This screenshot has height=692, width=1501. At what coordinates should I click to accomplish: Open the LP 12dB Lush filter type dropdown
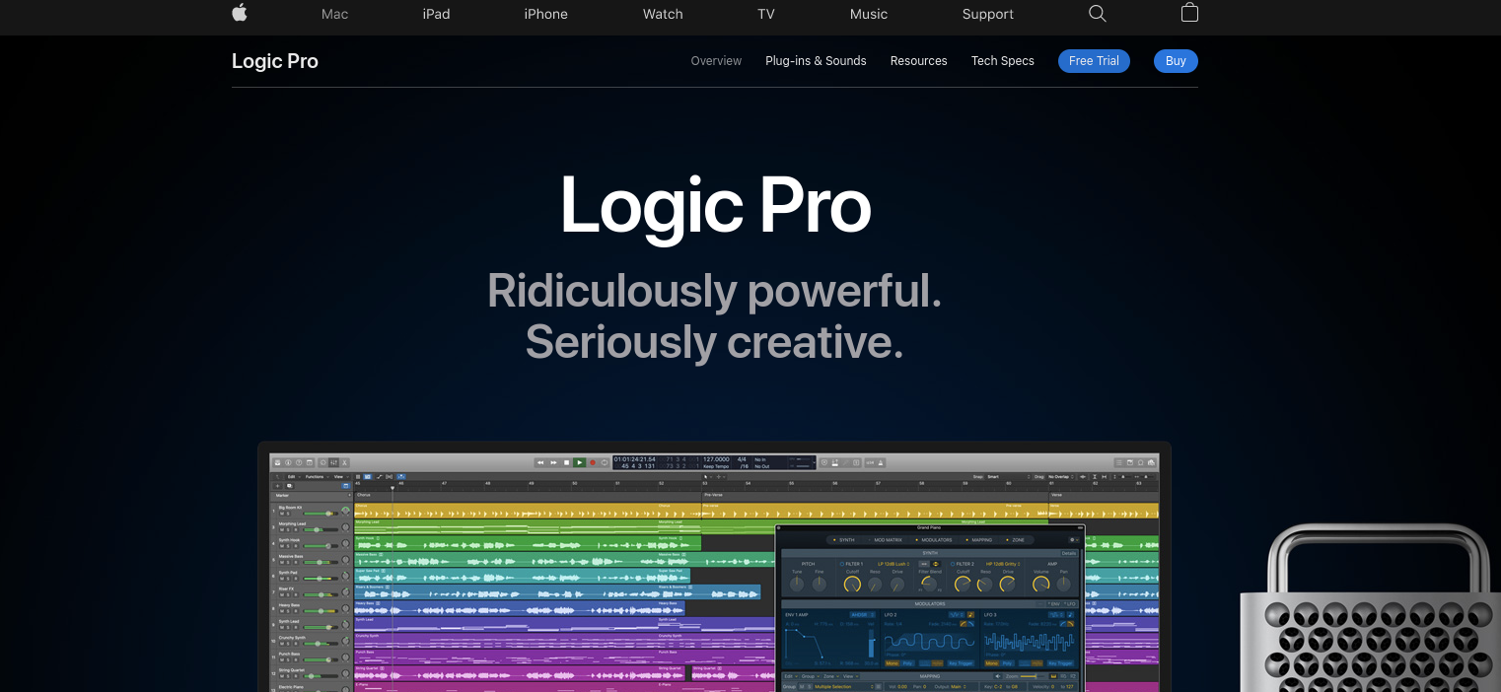893,564
